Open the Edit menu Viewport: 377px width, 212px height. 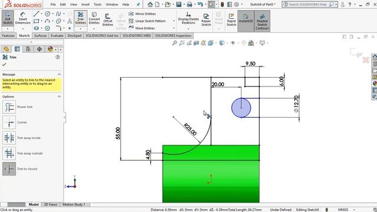[x=63, y=4]
